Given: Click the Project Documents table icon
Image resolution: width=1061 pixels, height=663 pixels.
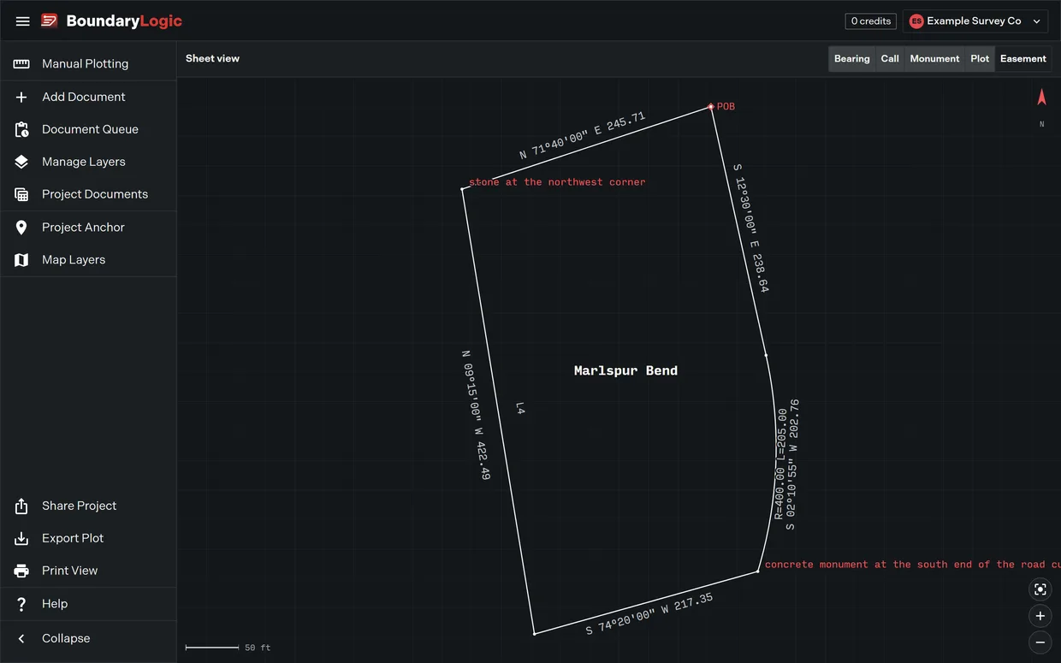Looking at the screenshot, I should 21,195.
